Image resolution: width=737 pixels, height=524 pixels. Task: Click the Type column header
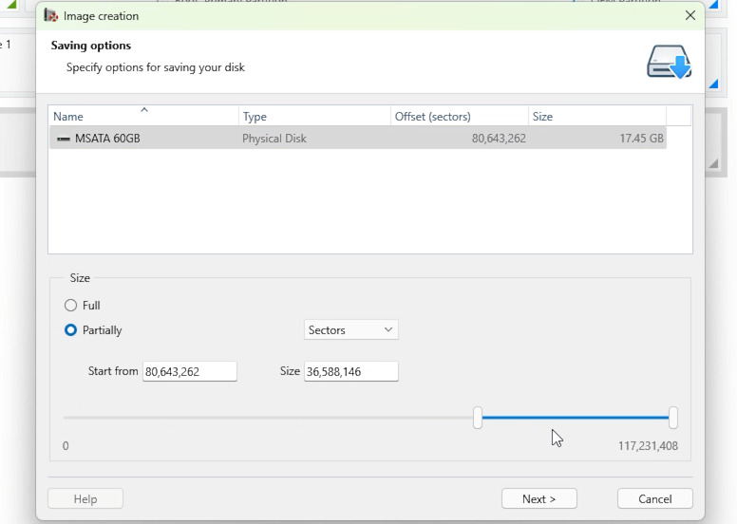tap(315, 116)
